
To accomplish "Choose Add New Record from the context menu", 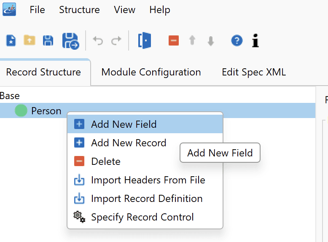I will point(145,143).
